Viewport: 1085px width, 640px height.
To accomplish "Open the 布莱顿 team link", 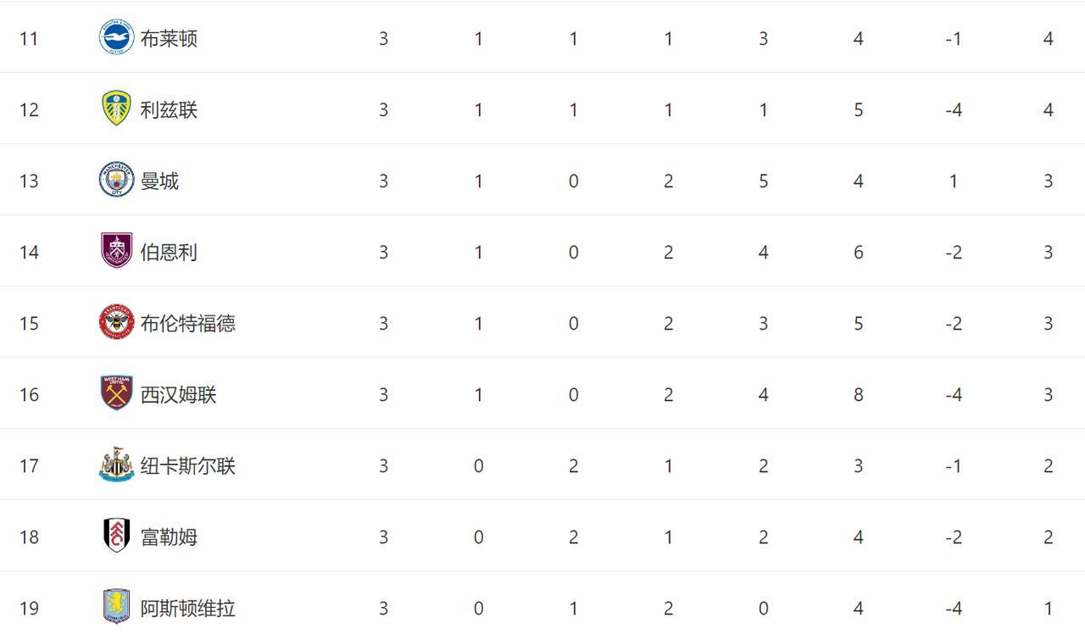I will [169, 39].
